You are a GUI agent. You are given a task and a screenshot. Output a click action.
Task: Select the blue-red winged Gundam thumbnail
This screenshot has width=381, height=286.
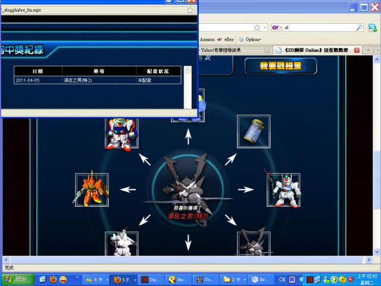click(x=121, y=133)
